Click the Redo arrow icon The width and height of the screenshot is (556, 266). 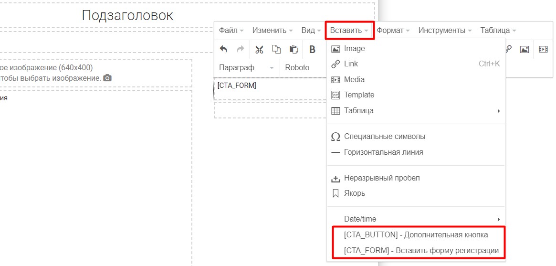point(241,49)
